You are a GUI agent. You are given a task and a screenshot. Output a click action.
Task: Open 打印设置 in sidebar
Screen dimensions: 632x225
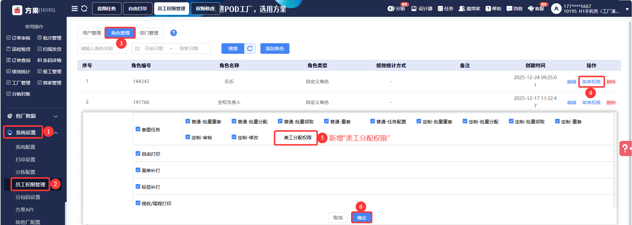25,160
